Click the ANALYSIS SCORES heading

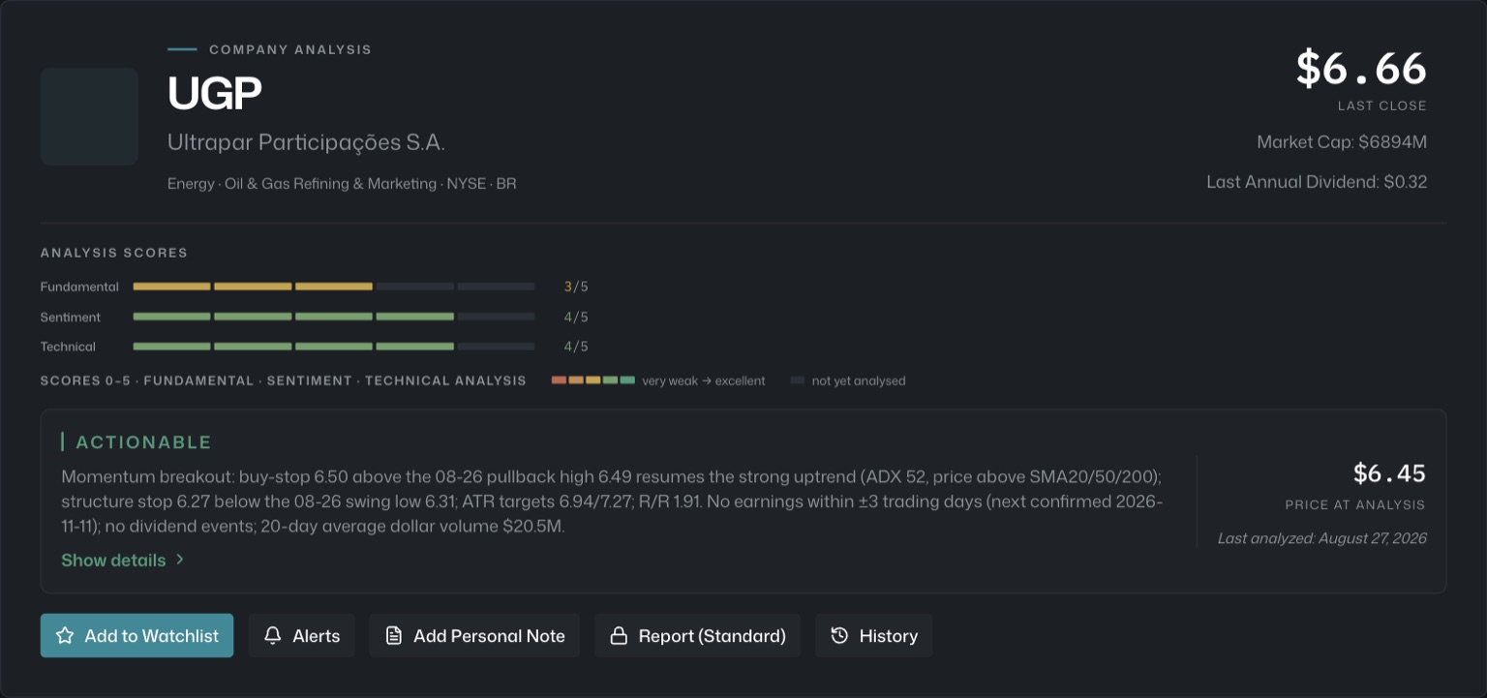(x=114, y=253)
